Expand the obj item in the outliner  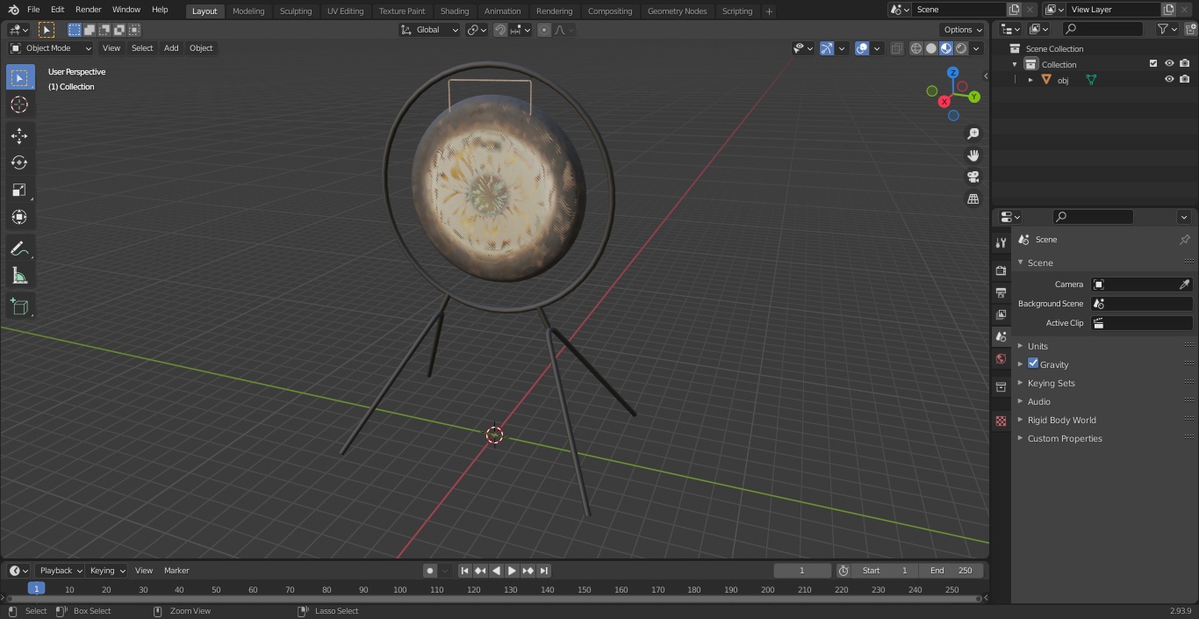click(x=1030, y=80)
